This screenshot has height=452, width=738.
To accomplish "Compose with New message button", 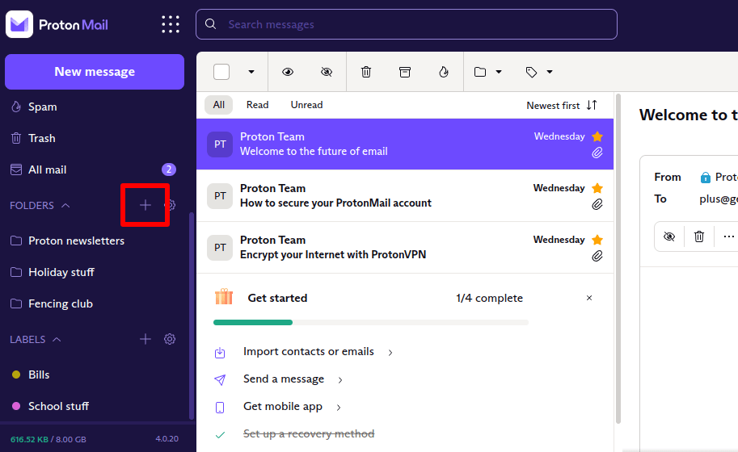I will pos(94,71).
